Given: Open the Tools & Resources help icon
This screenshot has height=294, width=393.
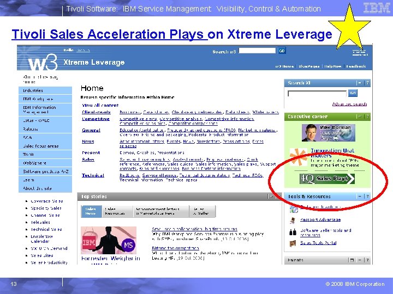Looking at the screenshot, I should 367,197.
